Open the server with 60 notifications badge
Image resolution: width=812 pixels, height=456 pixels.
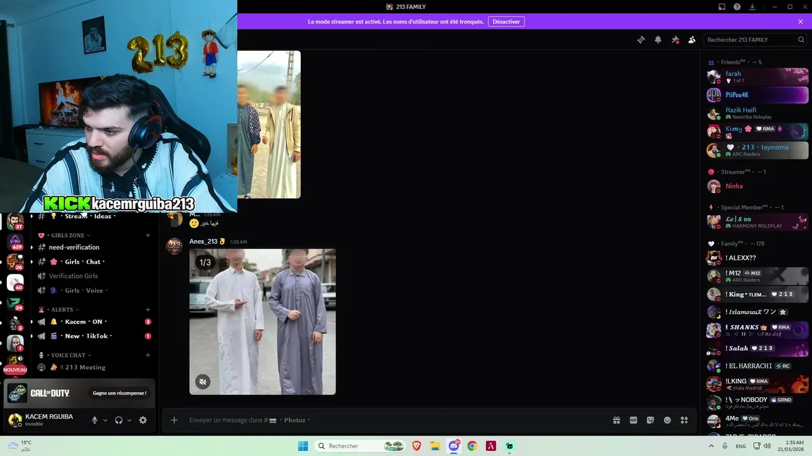click(x=15, y=282)
